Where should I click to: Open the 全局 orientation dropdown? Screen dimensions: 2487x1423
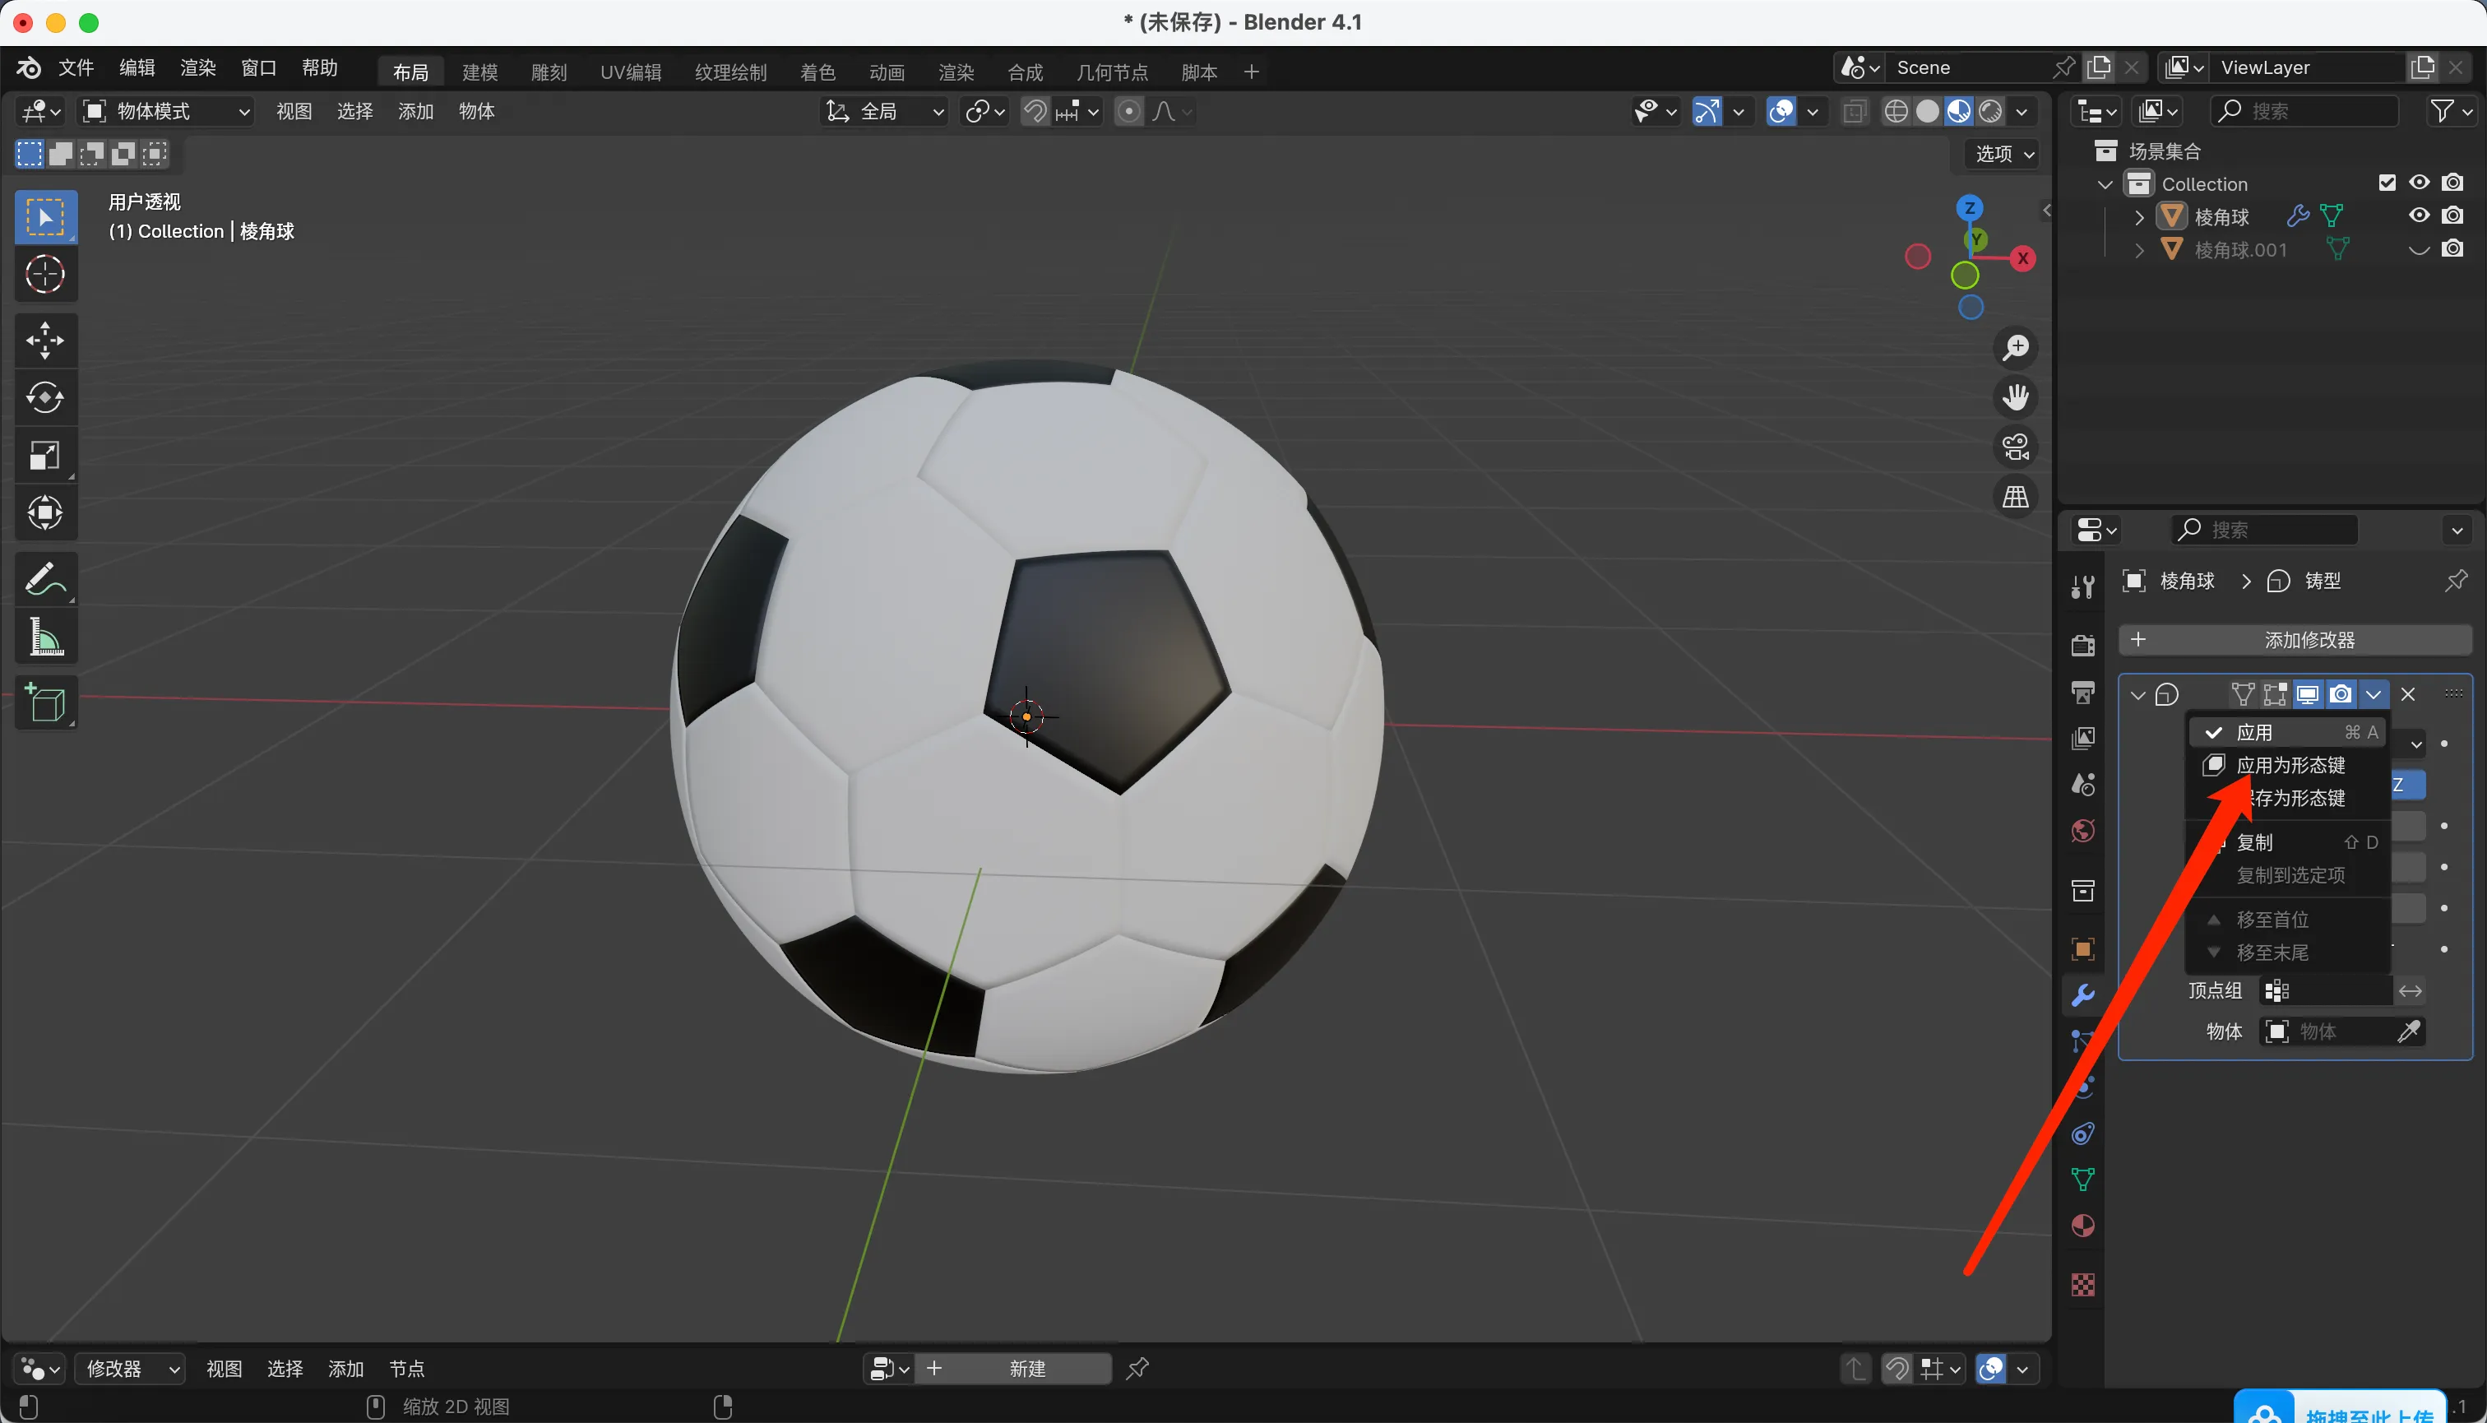[x=884, y=111]
